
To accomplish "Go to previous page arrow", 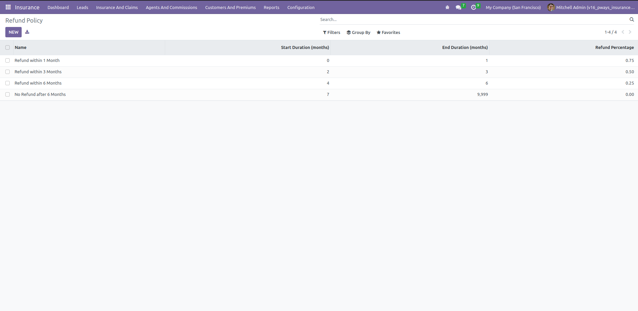I will tap(623, 32).
